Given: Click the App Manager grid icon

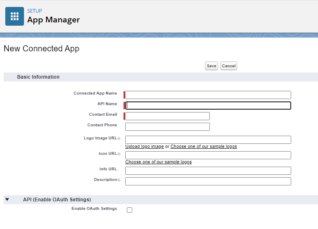Looking at the screenshot, I should pyautogui.click(x=15, y=16).
